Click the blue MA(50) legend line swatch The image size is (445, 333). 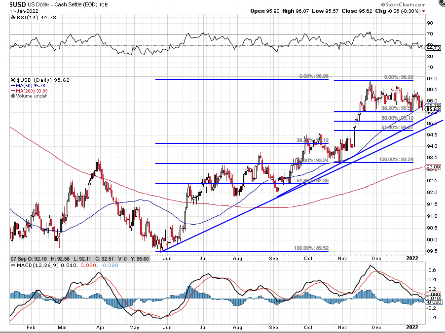pyautogui.click(x=13, y=85)
